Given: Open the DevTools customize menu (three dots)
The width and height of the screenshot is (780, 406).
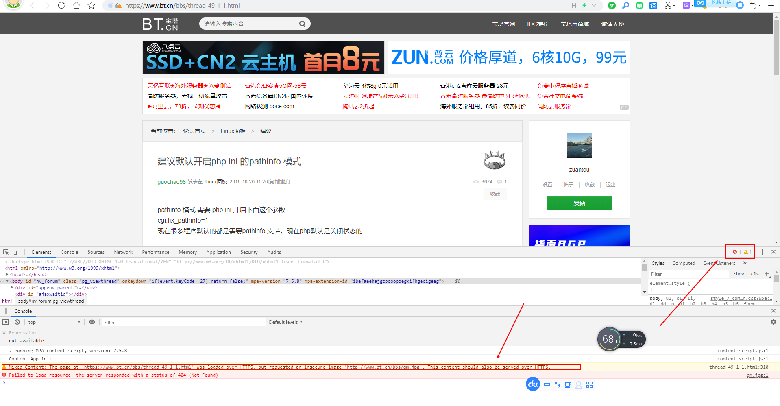Looking at the screenshot, I should (762, 252).
